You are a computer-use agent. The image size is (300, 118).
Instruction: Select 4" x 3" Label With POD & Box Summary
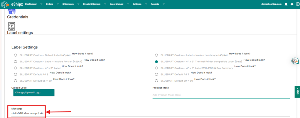(x=156, y=68)
